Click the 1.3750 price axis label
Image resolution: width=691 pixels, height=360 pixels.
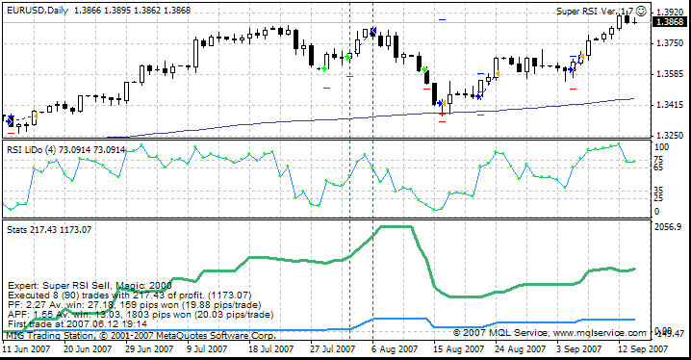tap(670, 43)
